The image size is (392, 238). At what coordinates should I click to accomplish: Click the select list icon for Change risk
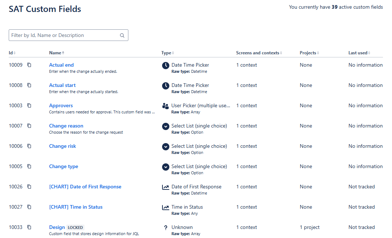(x=165, y=147)
